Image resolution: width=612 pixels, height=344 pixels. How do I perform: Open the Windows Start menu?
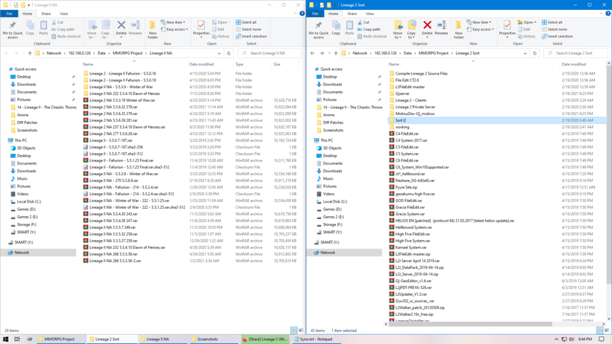[x=6, y=338]
